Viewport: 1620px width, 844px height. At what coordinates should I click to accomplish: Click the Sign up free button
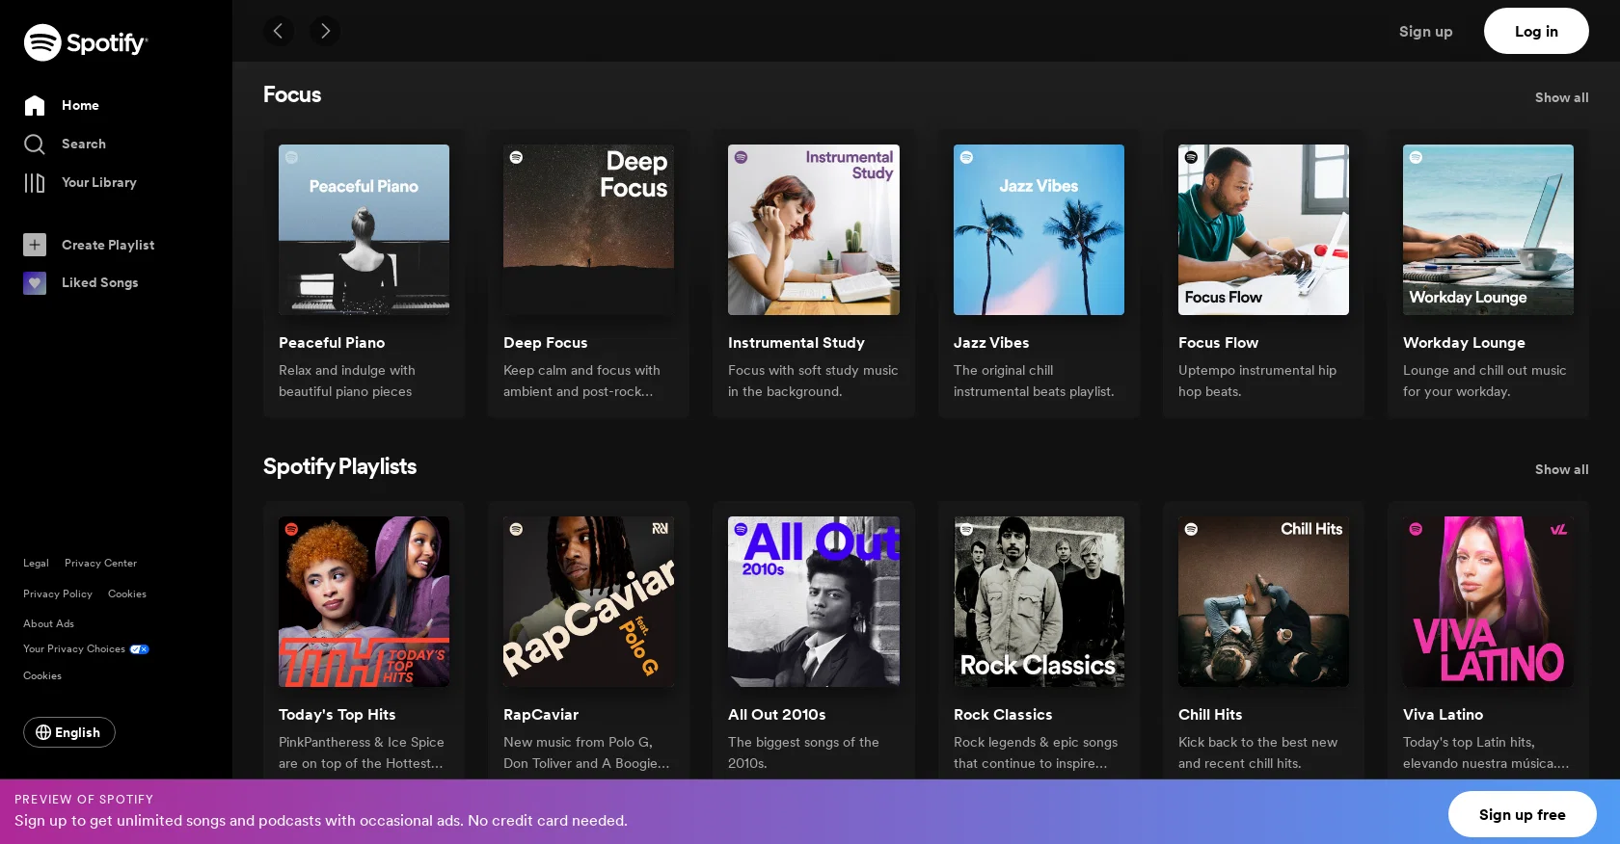(1523, 814)
